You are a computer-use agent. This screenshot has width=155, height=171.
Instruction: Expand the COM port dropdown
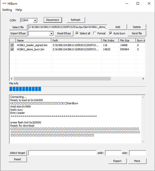(35, 20)
